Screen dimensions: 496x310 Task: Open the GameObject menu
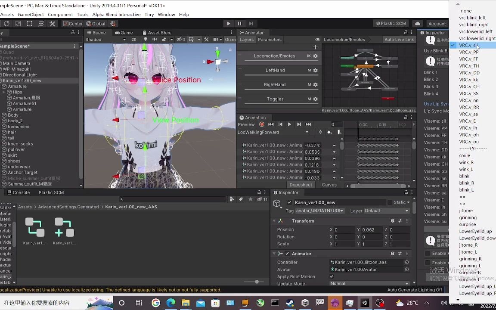(32, 14)
